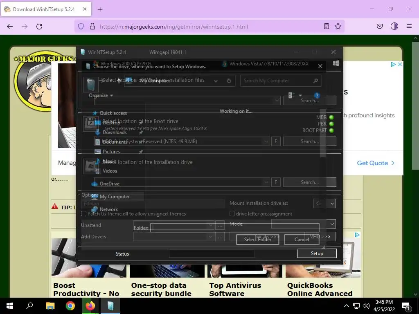The image size is (419, 314).
Task: Open a new browser tab
Action: click(x=100, y=9)
